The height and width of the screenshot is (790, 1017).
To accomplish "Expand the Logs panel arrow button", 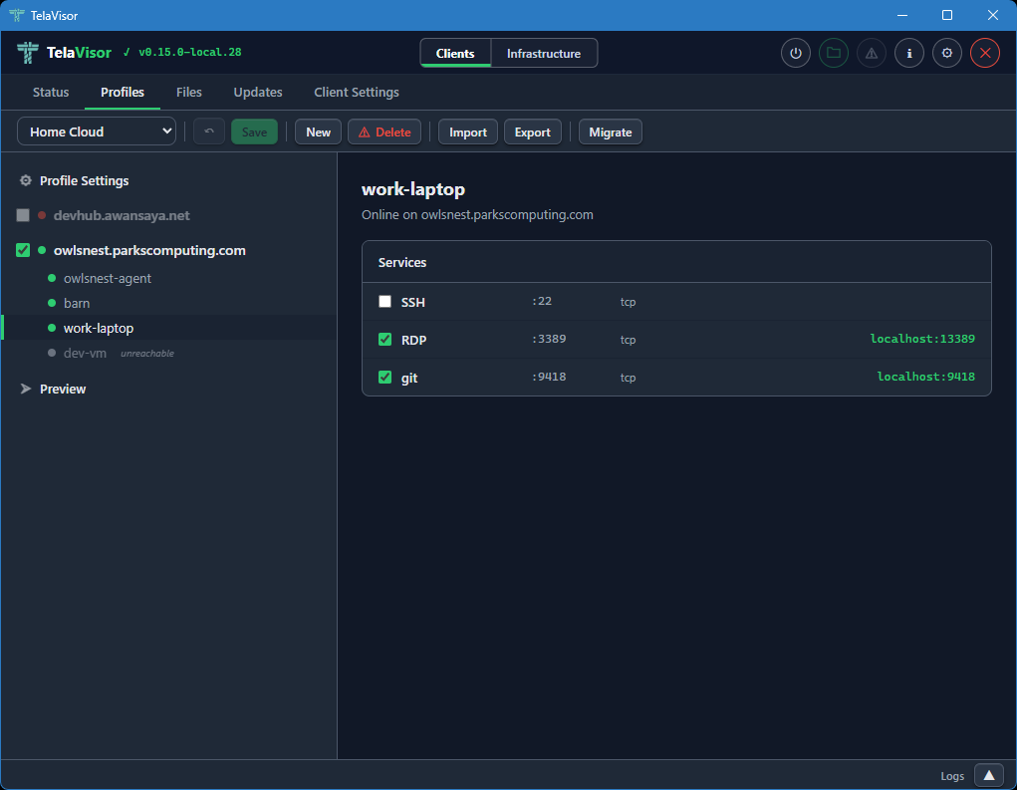I will click(x=988, y=776).
